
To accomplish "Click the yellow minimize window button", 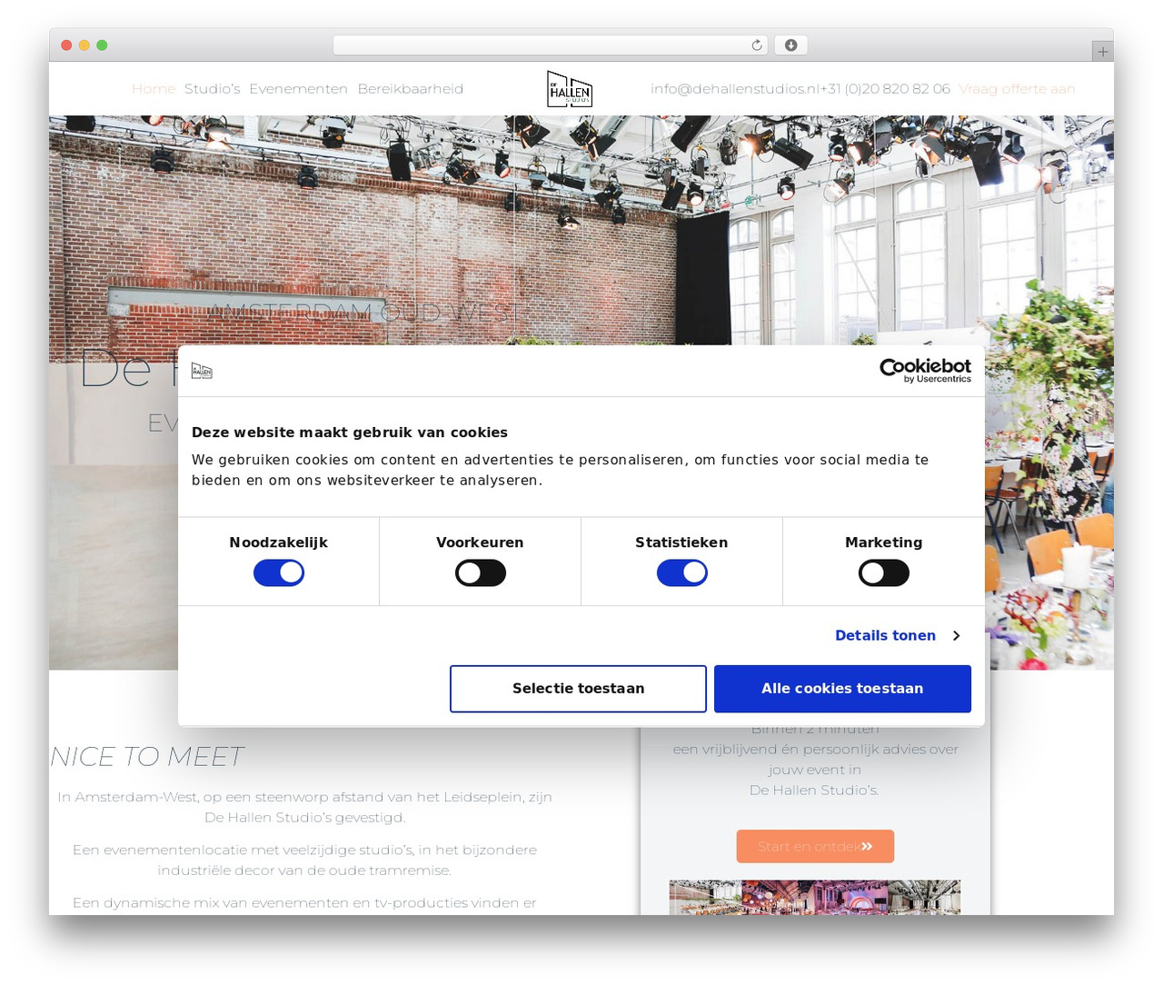I will click(84, 45).
